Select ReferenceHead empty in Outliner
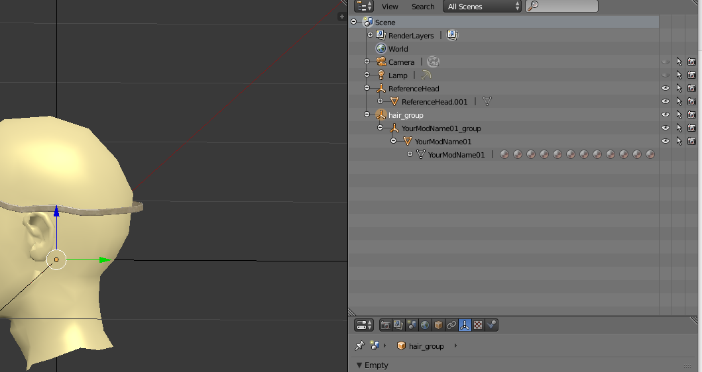Image resolution: width=702 pixels, height=372 pixels. (413, 89)
